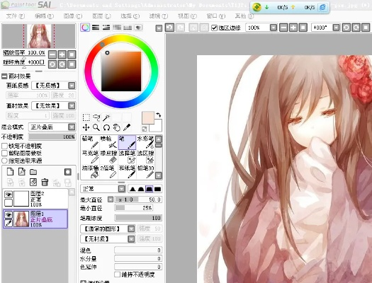Select the 指定选取来源 radio option

4,161
